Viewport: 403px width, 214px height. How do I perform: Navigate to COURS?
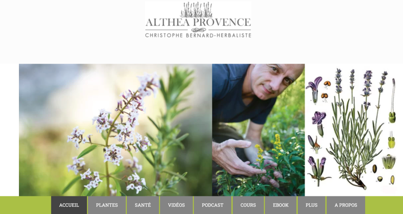click(248, 205)
